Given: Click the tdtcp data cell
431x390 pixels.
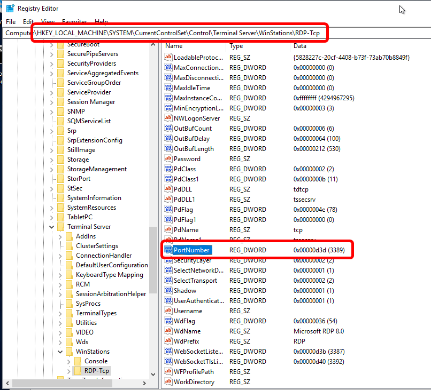Looking at the screenshot, I should (x=301, y=189).
